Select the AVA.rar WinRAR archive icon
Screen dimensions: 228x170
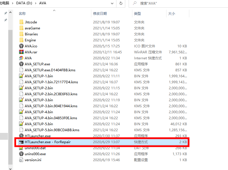(21, 52)
